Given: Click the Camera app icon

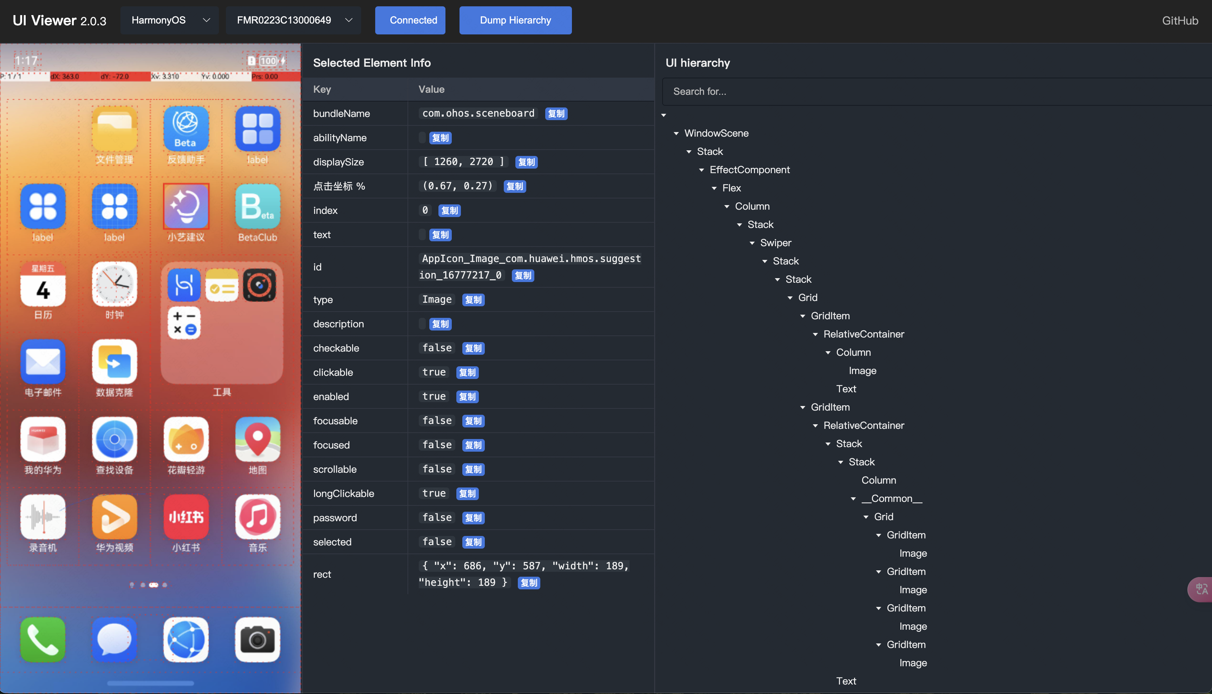Looking at the screenshot, I should (x=257, y=639).
